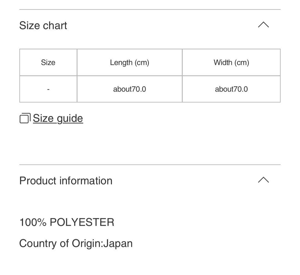Click the divider line above Product information

tap(150, 164)
